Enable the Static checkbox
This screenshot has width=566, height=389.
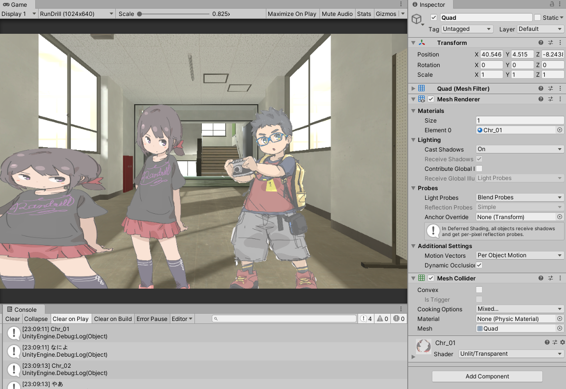[538, 17]
